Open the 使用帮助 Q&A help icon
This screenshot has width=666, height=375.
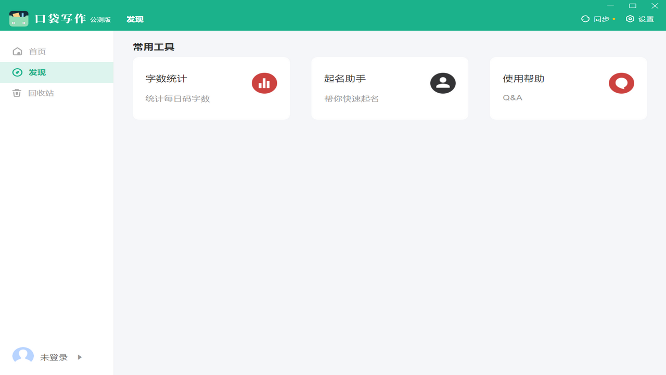pyautogui.click(x=621, y=83)
